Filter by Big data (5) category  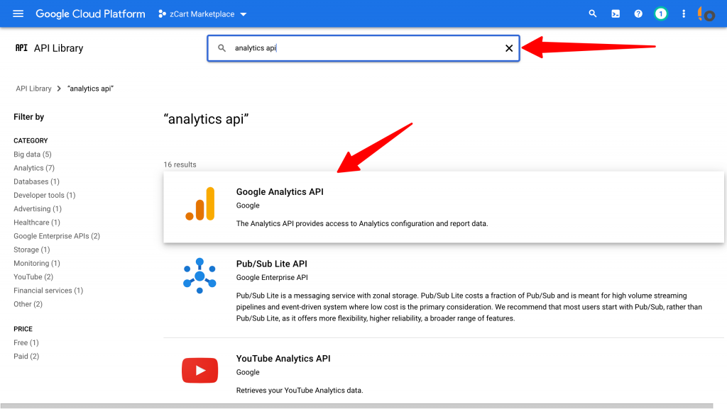point(33,155)
